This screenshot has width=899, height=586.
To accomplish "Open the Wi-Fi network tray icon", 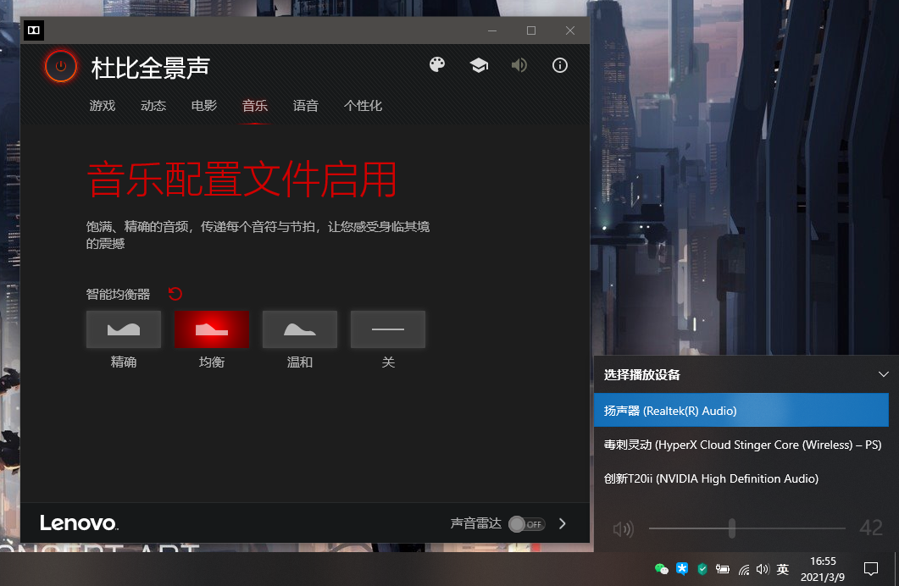I will coord(744,569).
